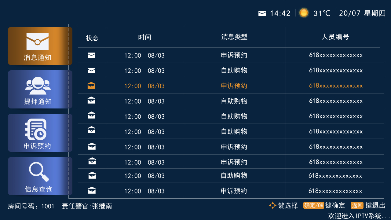This screenshot has width=391, height=220.
Task: Click the unread envelope in first row
Action: (91, 55)
